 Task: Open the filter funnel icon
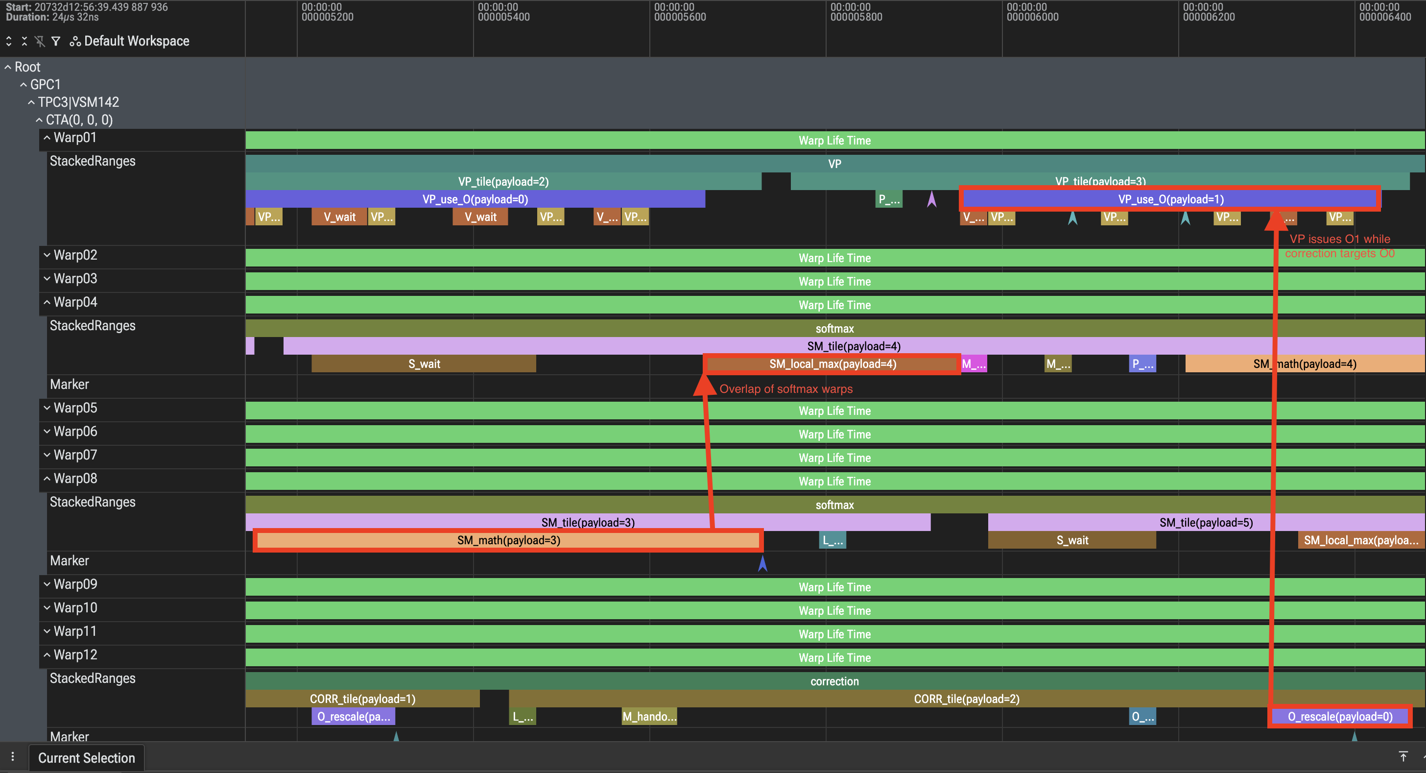[56, 41]
